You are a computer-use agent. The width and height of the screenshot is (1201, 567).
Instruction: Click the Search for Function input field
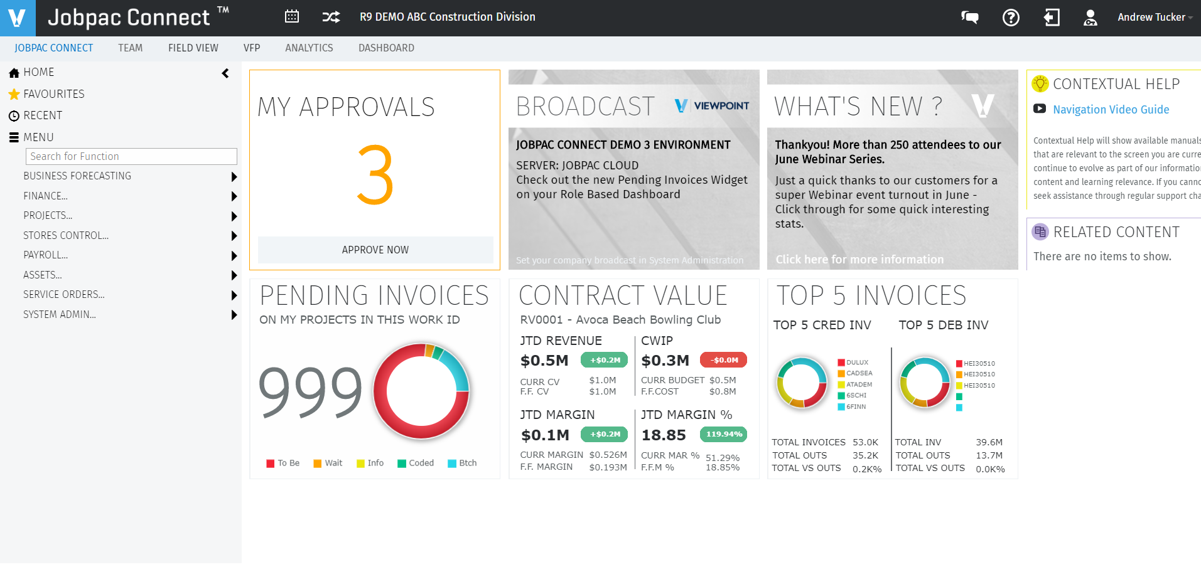pyautogui.click(x=131, y=156)
